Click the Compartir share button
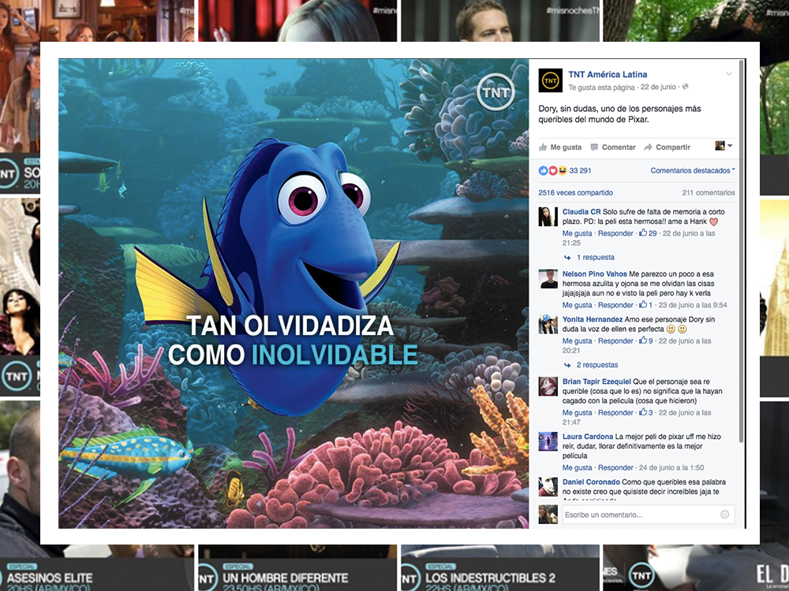 pyautogui.click(x=667, y=147)
